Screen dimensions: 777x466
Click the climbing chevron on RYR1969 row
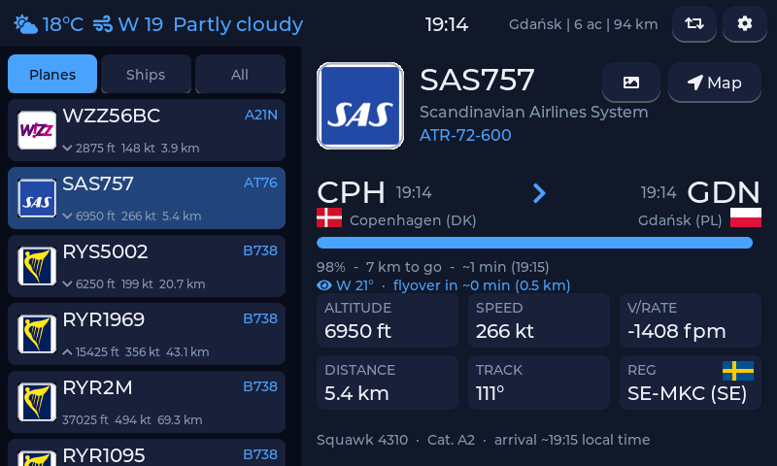click(x=67, y=352)
